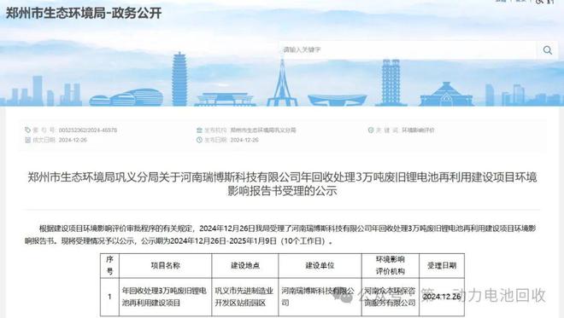
Task: Click table header 环境影响评价机构
Action: 391,266
